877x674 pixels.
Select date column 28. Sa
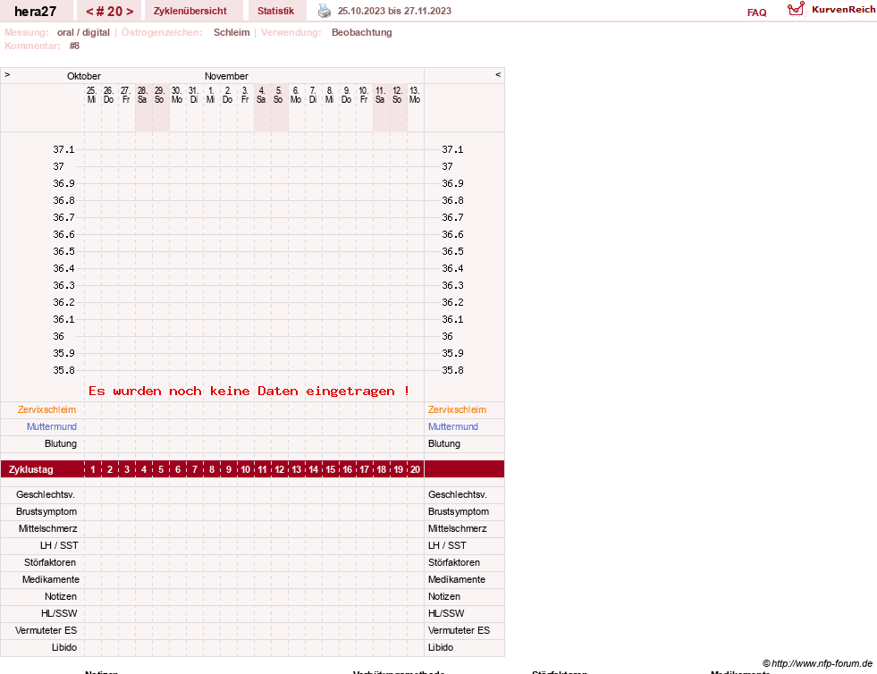142,95
